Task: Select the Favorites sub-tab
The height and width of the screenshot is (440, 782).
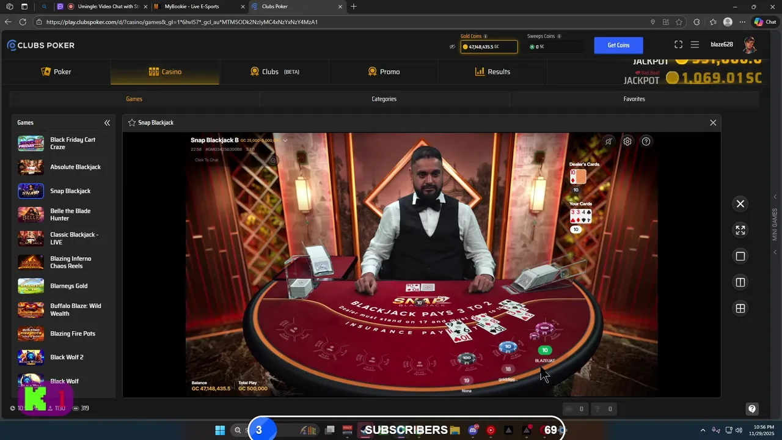Action: coord(634,99)
